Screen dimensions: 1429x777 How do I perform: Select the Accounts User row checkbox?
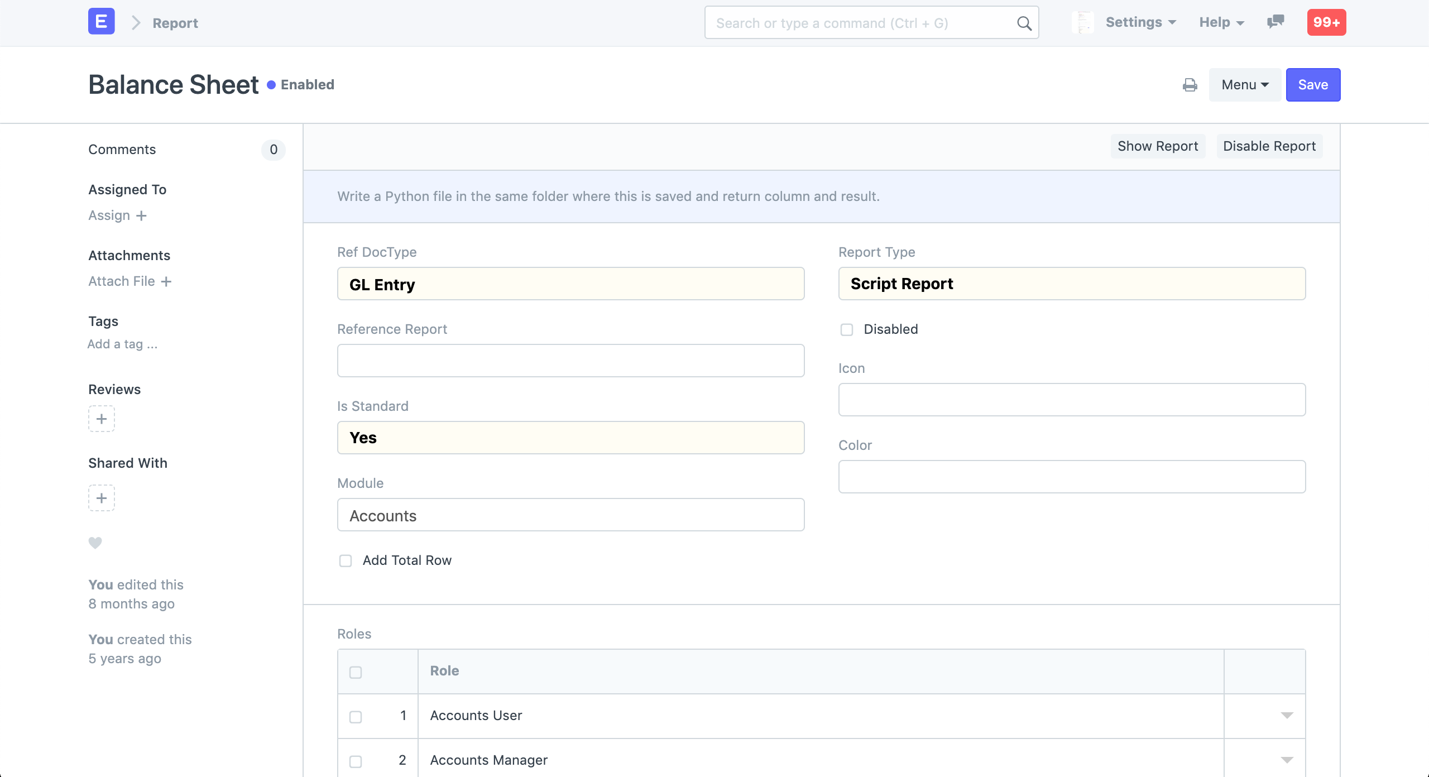click(x=356, y=717)
